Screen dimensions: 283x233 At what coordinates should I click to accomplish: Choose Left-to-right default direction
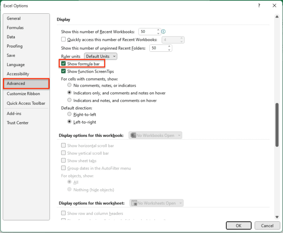tap(69, 122)
